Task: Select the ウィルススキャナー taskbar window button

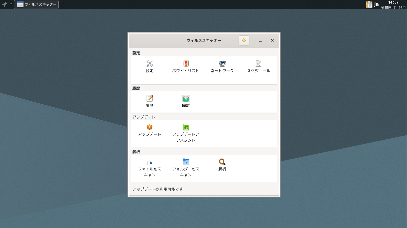Action: coord(36,4)
